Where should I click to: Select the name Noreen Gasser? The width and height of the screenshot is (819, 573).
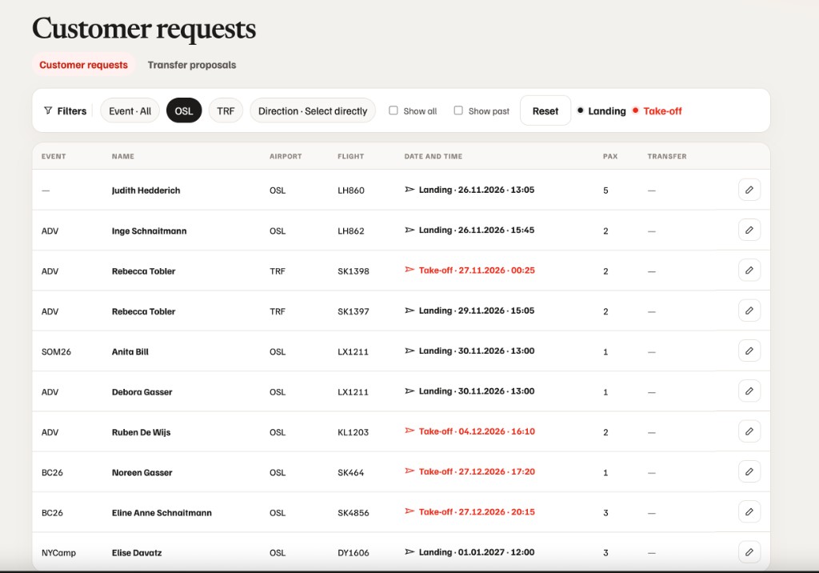pos(142,472)
